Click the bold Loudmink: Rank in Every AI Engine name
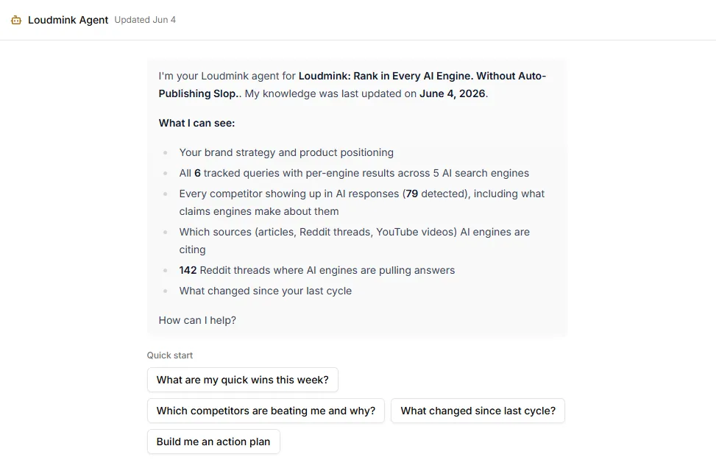The height and width of the screenshot is (471, 716). pyautogui.click(x=352, y=85)
